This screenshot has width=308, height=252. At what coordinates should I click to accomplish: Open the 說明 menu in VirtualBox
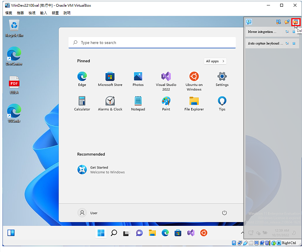[x=67, y=13]
